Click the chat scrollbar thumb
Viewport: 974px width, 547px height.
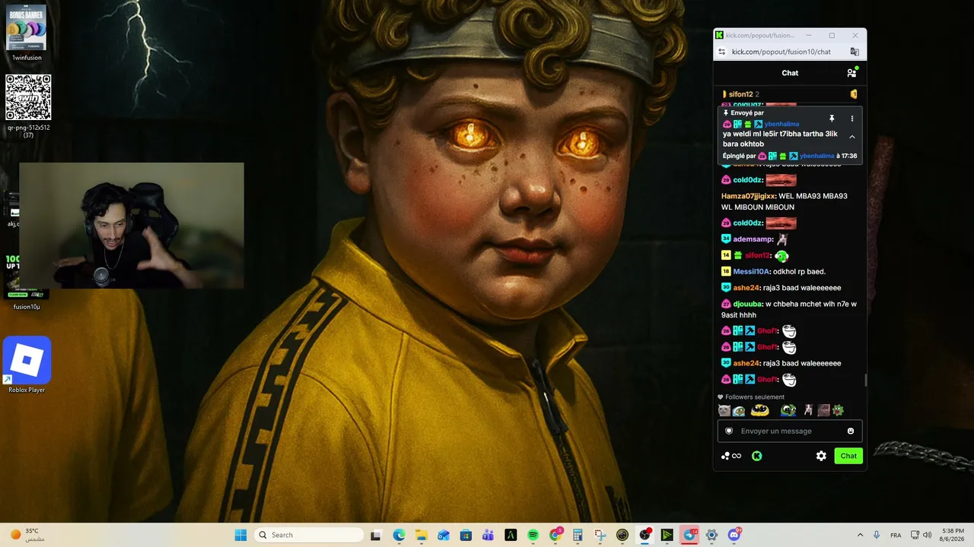[866, 380]
